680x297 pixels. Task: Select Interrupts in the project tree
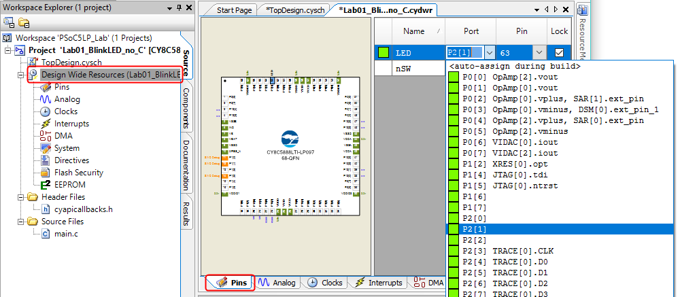(x=71, y=124)
